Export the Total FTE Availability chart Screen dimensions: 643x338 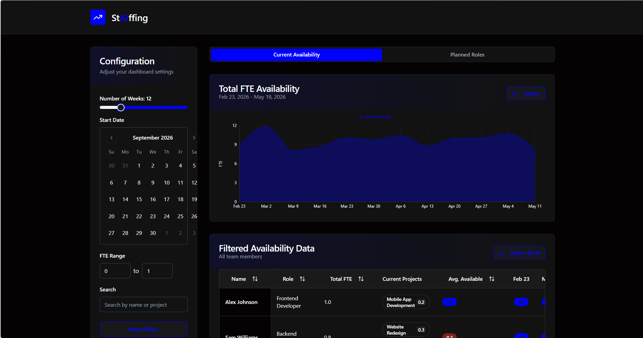526,93
